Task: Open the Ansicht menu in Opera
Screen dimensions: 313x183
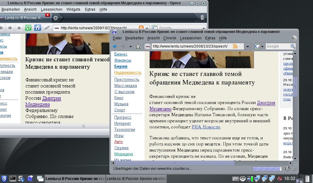Action: click(x=30, y=9)
